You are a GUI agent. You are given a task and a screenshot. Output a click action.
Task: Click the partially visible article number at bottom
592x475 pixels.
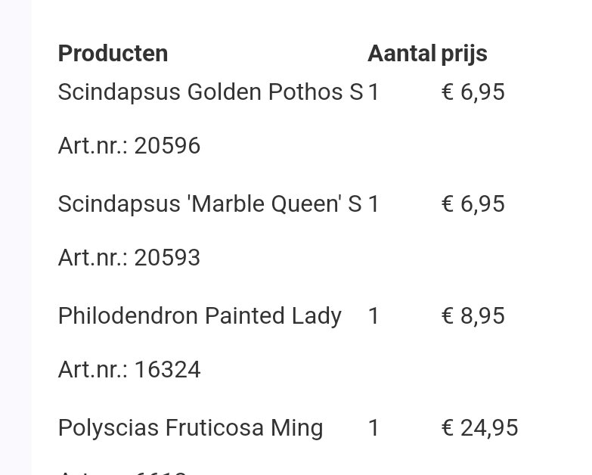click(x=122, y=473)
